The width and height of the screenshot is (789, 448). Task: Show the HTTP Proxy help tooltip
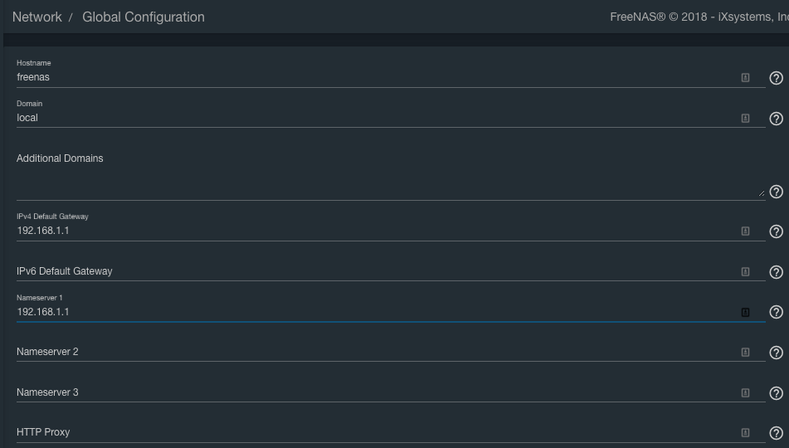(x=777, y=433)
